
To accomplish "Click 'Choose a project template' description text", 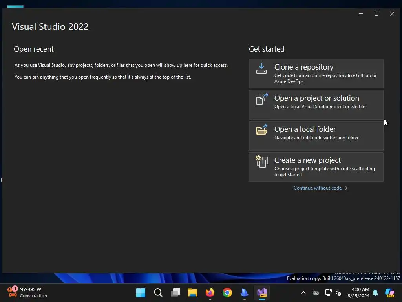I will click(325, 171).
